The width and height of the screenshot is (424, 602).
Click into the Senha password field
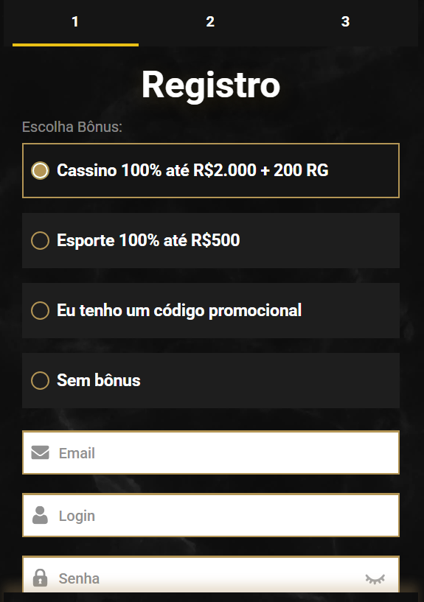(211, 575)
